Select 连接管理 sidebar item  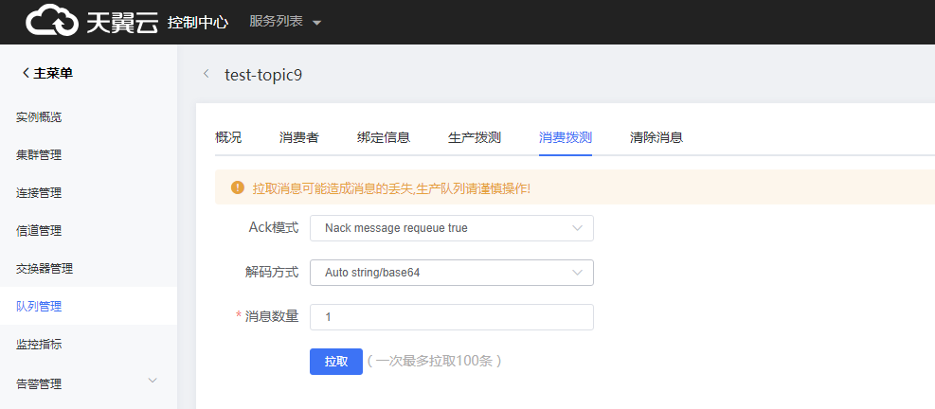pyautogui.click(x=39, y=193)
